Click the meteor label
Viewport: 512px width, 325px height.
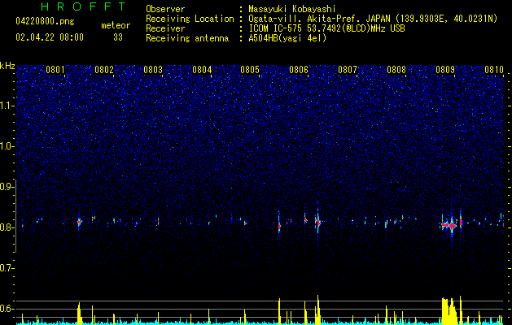(x=116, y=25)
